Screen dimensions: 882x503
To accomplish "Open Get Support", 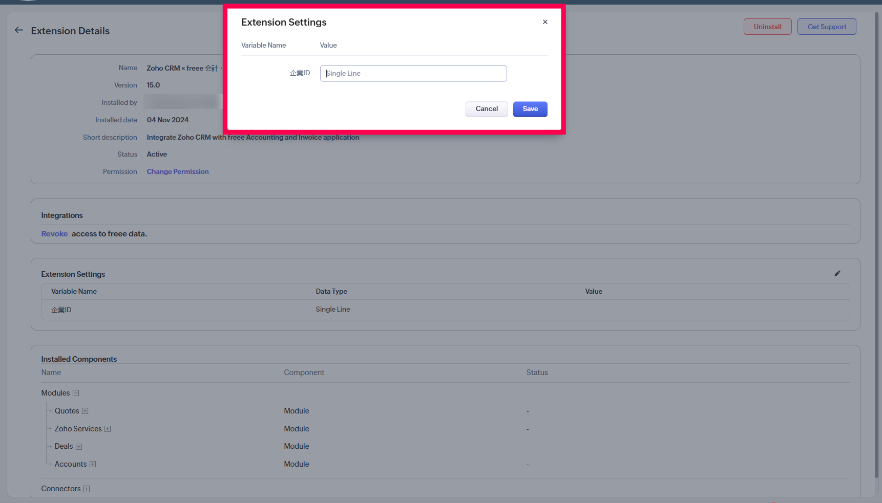I will [827, 27].
